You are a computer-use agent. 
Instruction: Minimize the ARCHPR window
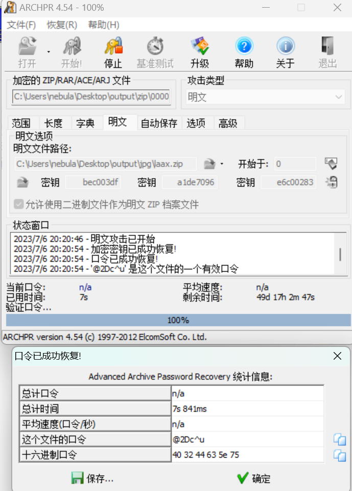[266, 7]
